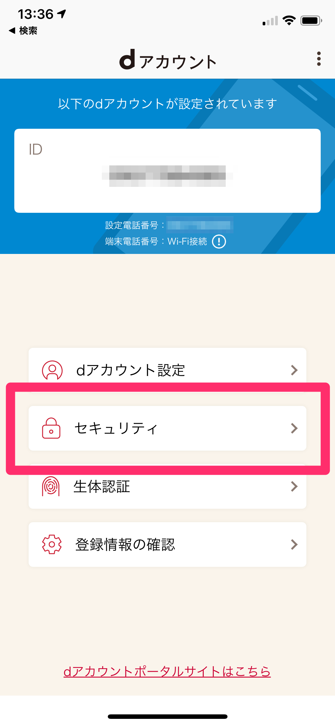Image resolution: width=335 pixels, height=726 pixels.
Task: Open 登録情報の確認 via its chevron arrow
Action: pyautogui.click(x=294, y=544)
